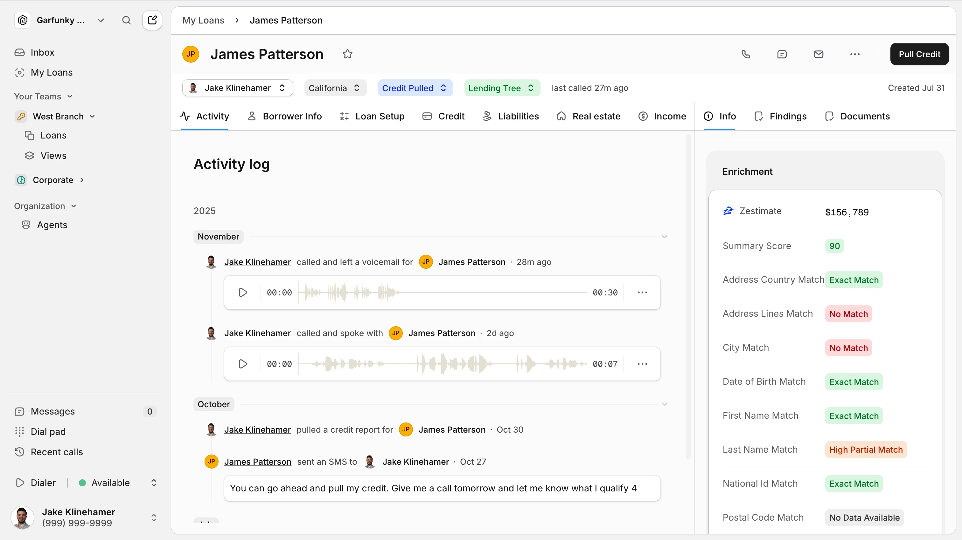Click the phone call icon in header

(745, 54)
